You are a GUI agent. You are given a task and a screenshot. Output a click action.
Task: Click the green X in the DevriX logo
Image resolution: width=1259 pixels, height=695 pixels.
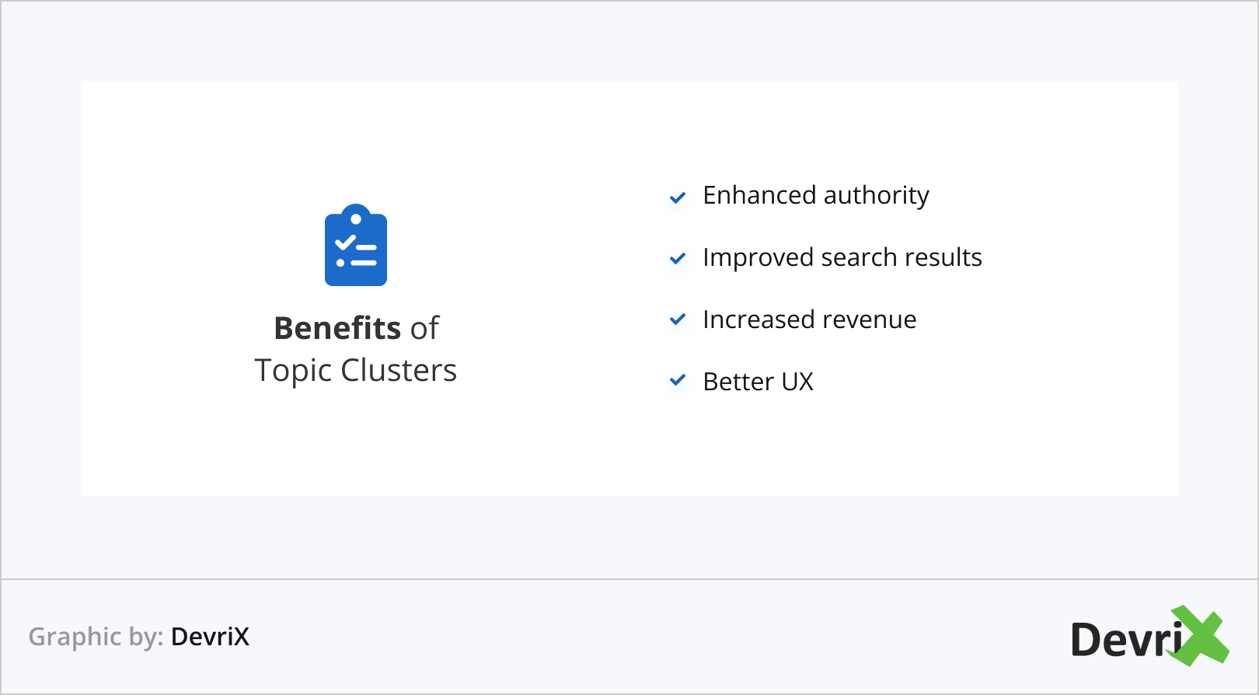coord(1201,636)
